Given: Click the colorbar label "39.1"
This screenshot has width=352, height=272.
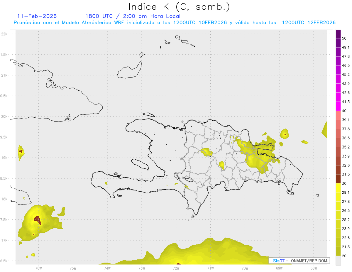Looking at the screenshot, I should 346,120.
